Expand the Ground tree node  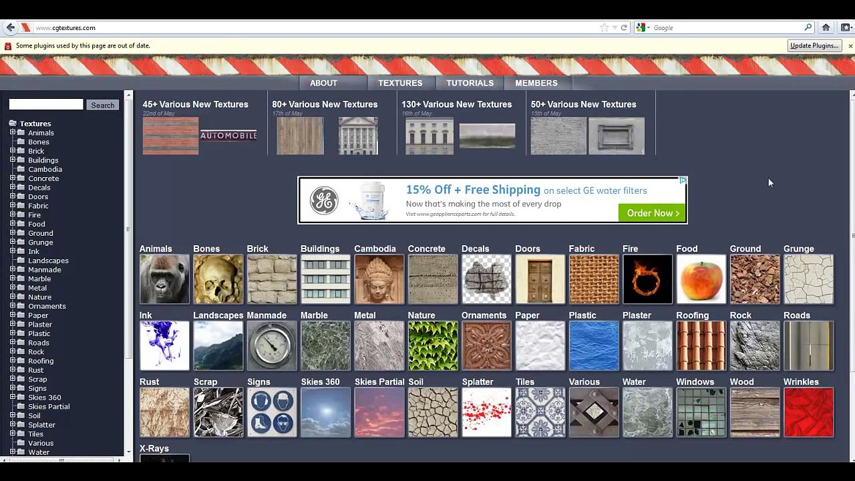click(12, 233)
